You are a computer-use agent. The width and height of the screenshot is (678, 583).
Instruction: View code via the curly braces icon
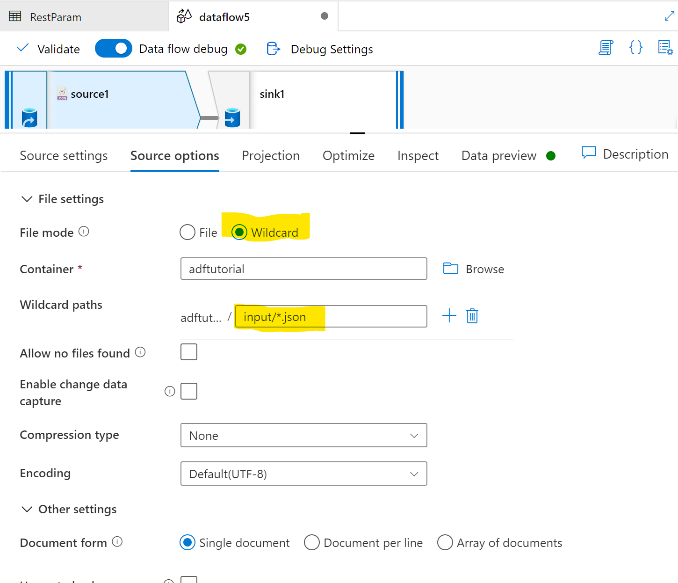[x=635, y=48]
